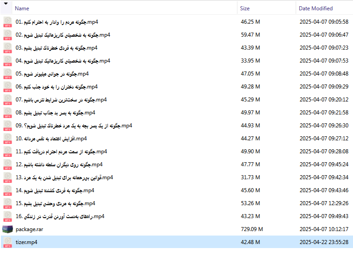The width and height of the screenshot is (353, 257).
Task: Select the file name starting with 01.
Action: coord(57,22)
